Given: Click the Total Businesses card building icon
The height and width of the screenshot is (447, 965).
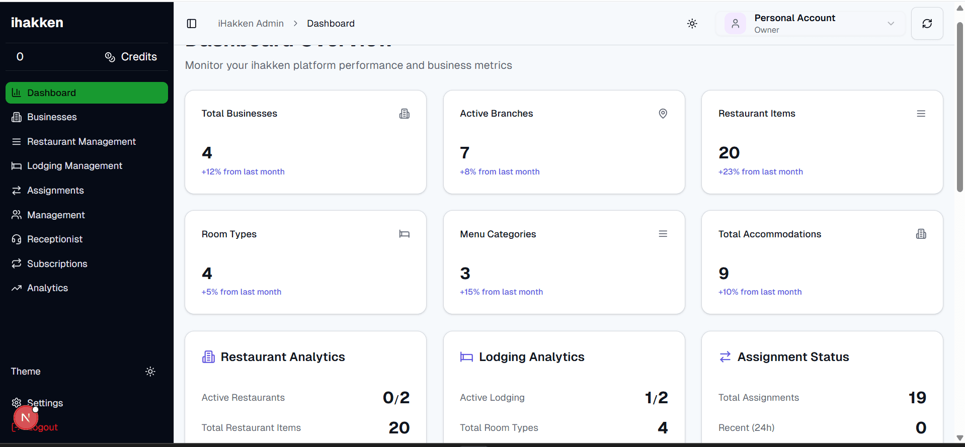Looking at the screenshot, I should (x=405, y=114).
